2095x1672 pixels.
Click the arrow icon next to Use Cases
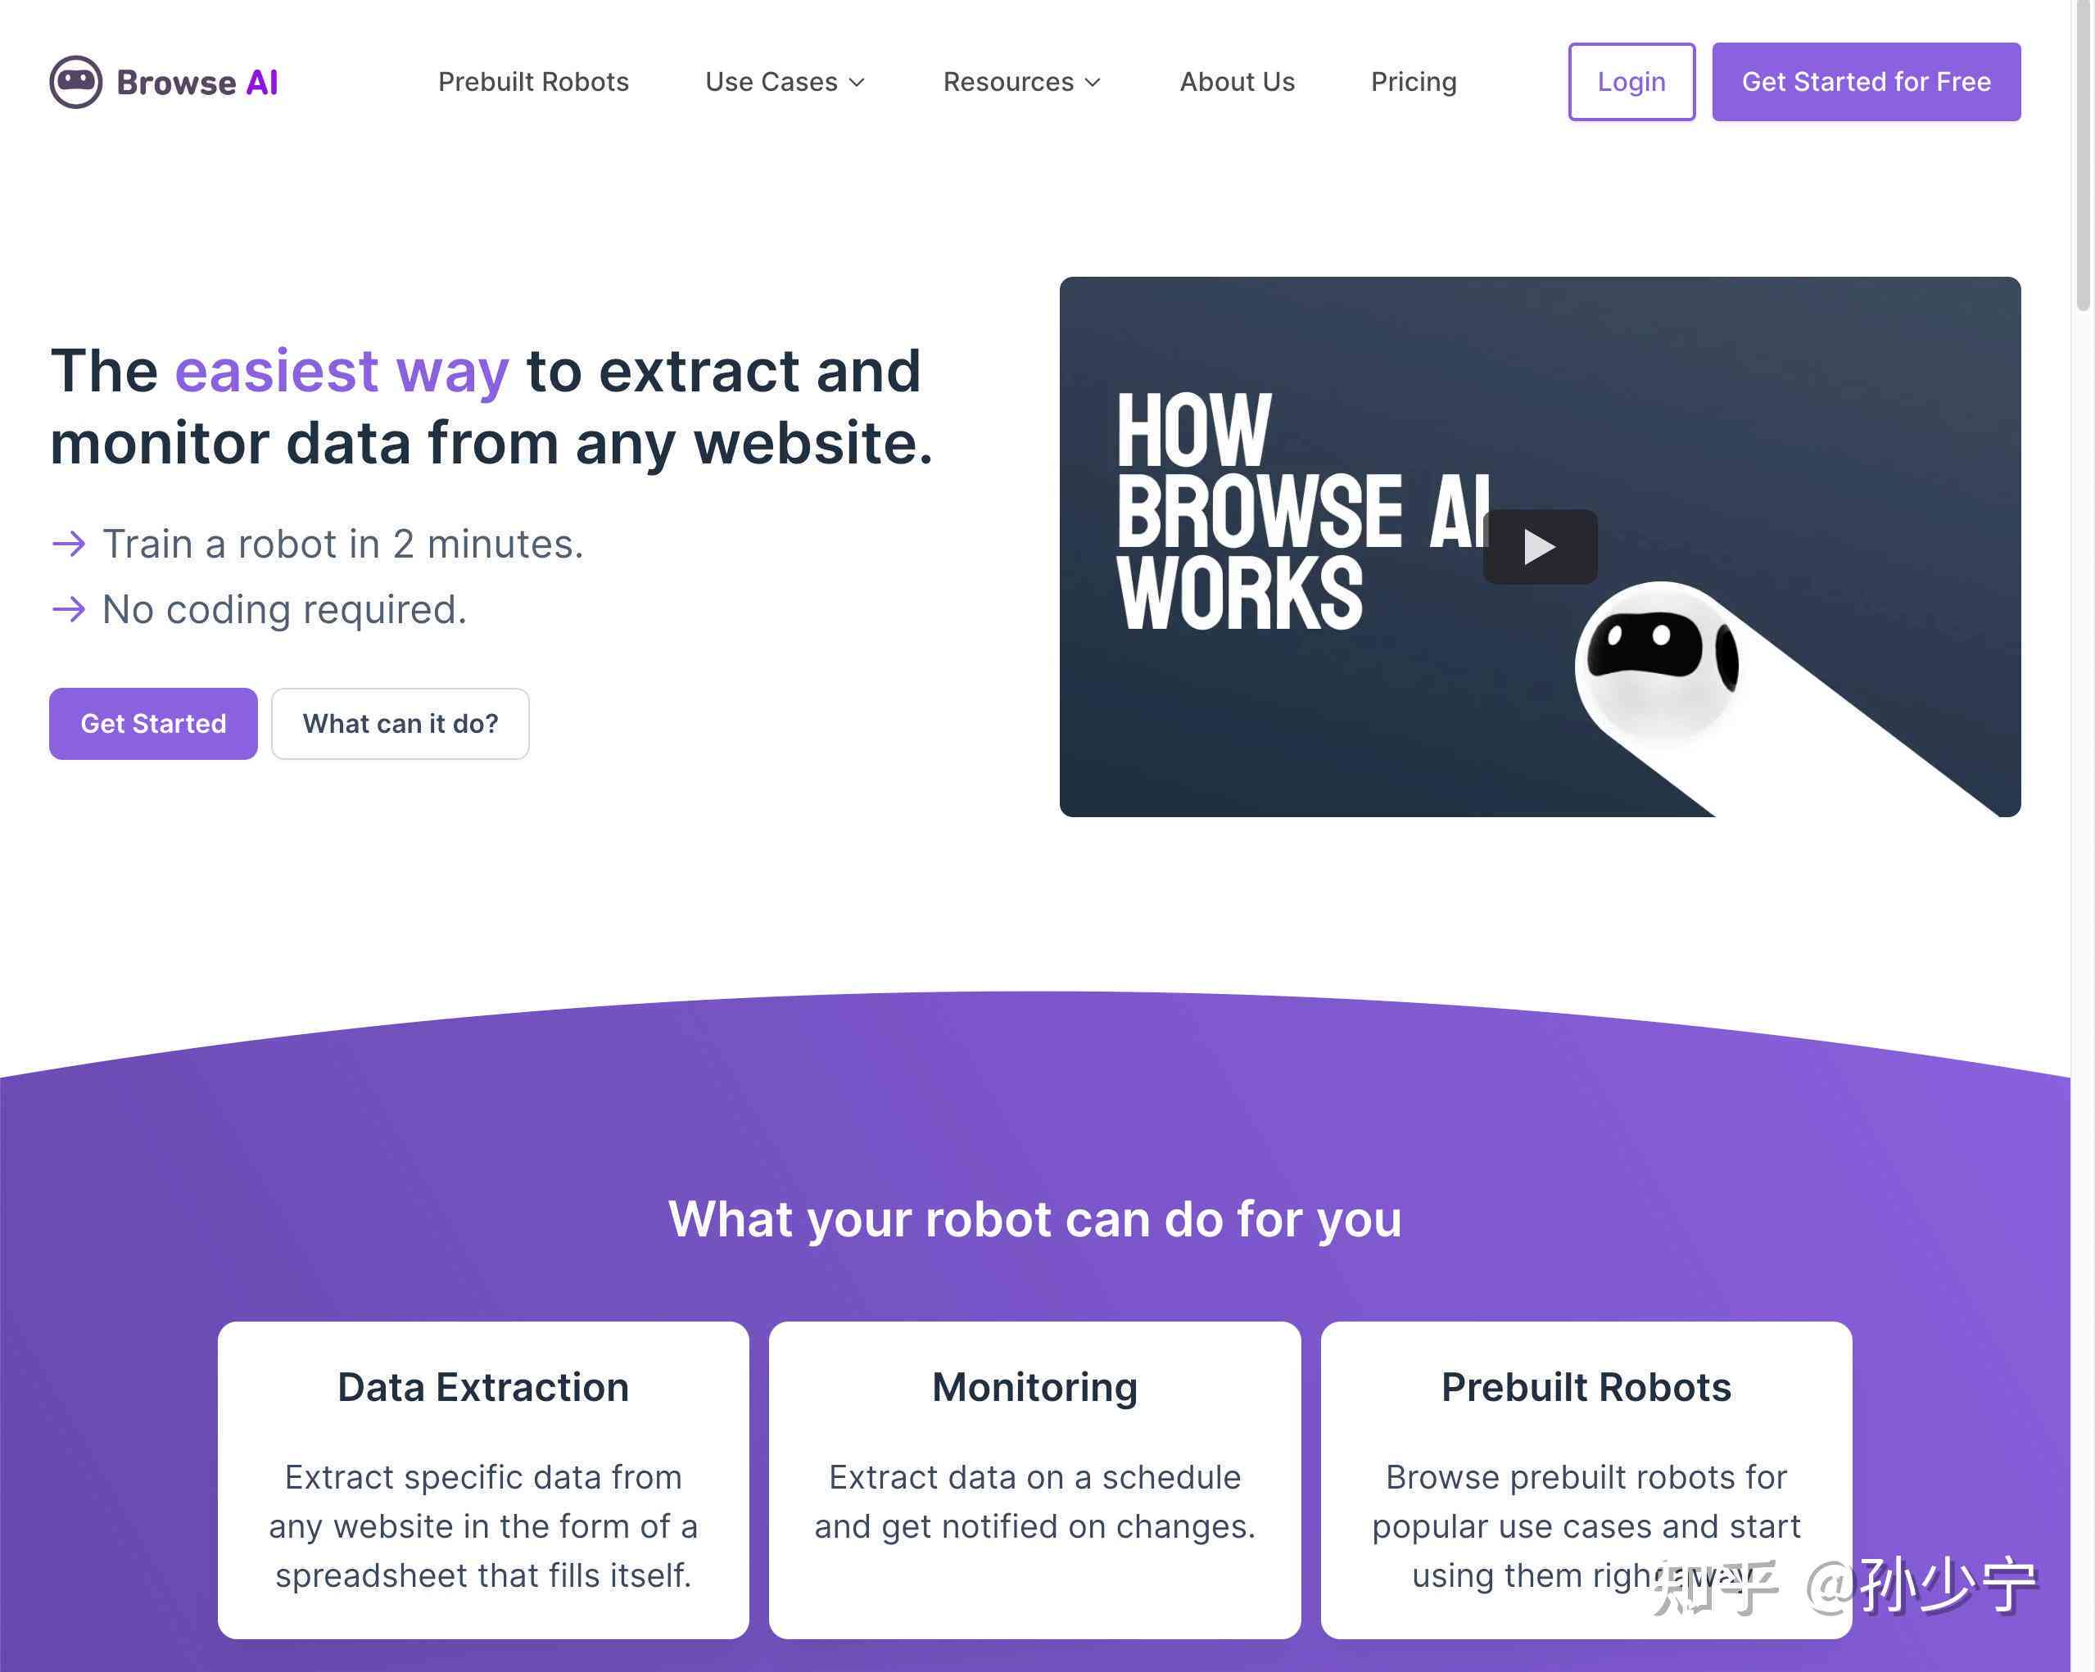click(x=858, y=82)
